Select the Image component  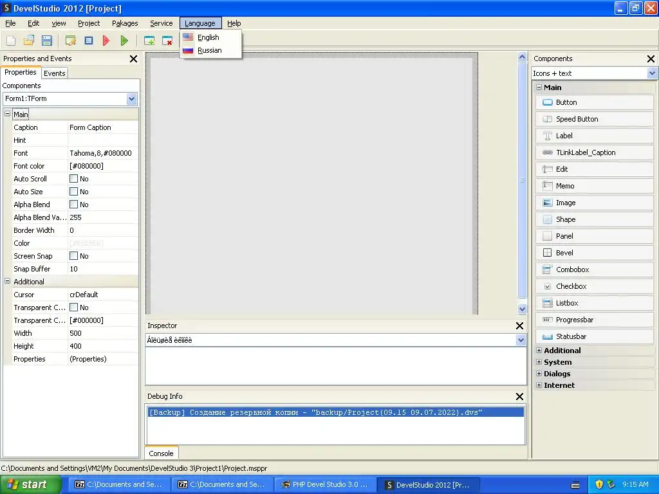tap(594, 203)
